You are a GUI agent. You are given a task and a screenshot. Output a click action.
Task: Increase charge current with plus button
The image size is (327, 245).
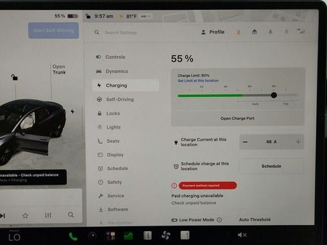tap(298, 142)
